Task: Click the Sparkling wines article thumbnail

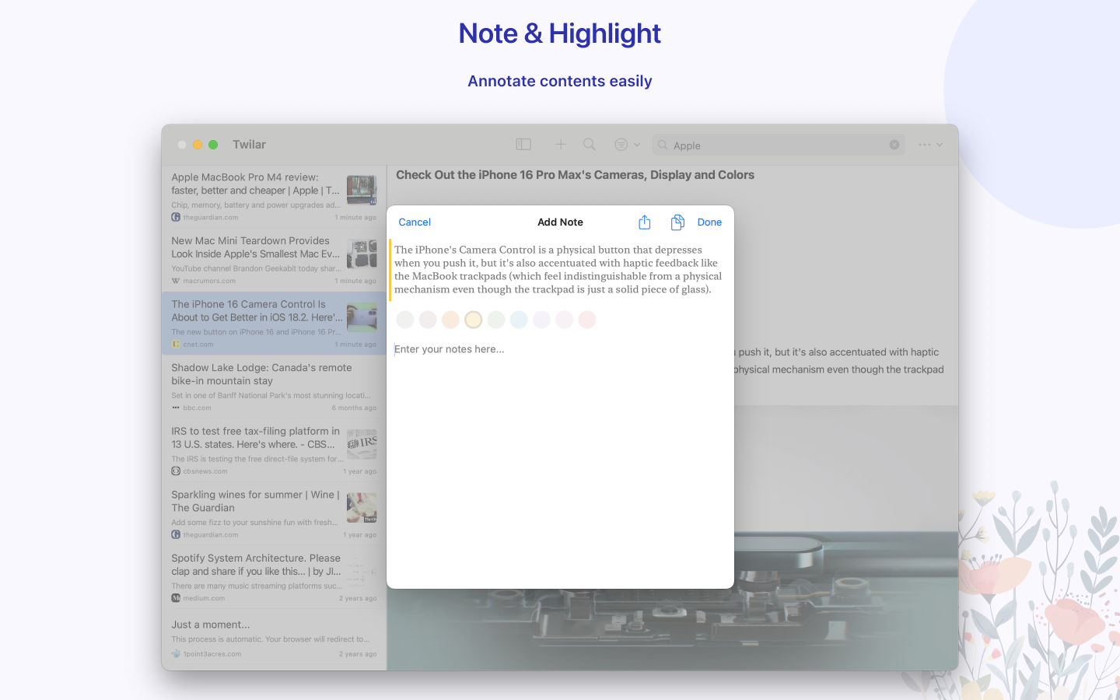Action: click(x=362, y=508)
